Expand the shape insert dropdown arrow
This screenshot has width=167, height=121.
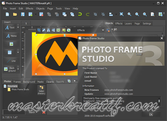point(18,52)
